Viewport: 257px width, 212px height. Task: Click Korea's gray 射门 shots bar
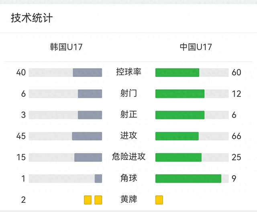point(90,94)
